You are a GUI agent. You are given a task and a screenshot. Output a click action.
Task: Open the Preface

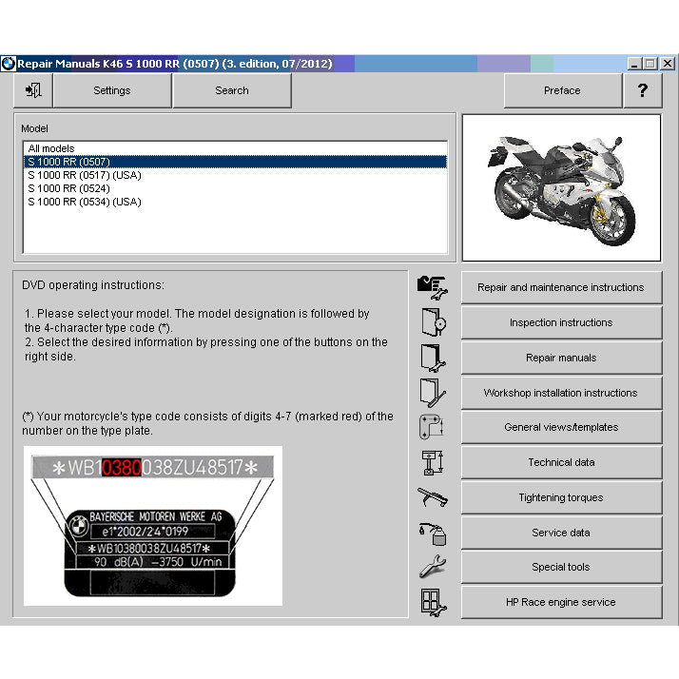pyautogui.click(x=562, y=90)
